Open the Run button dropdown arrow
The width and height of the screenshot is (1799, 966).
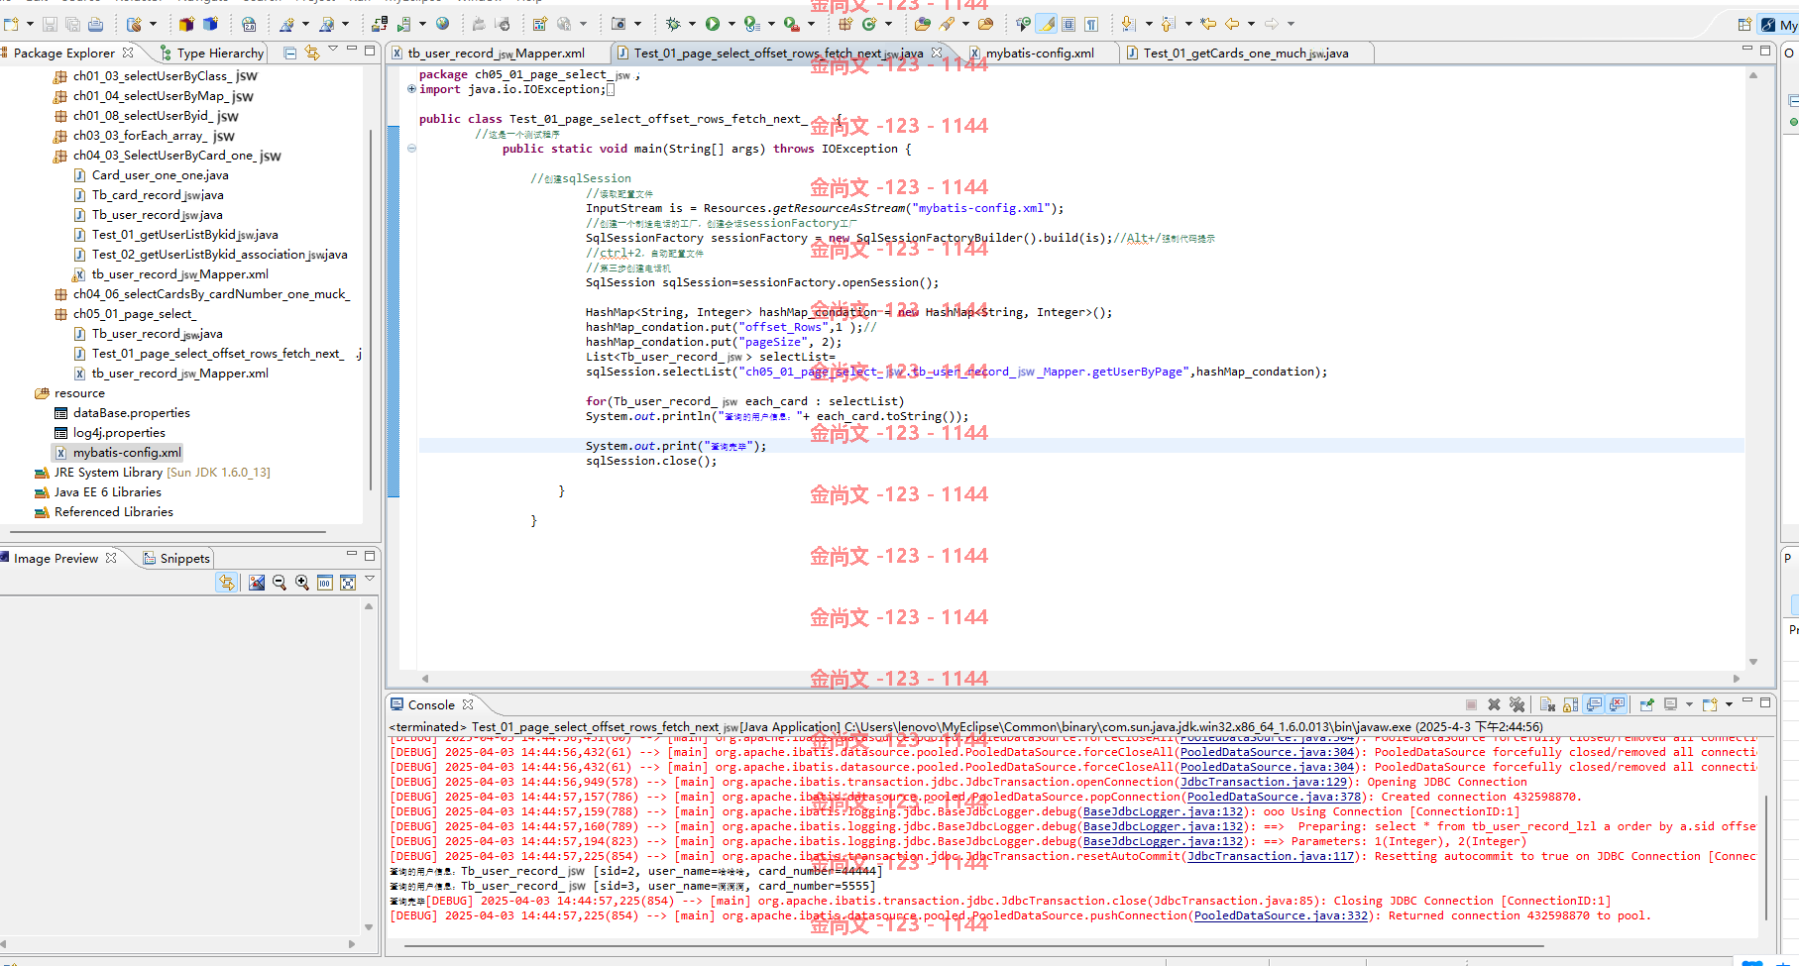pyautogui.click(x=731, y=24)
